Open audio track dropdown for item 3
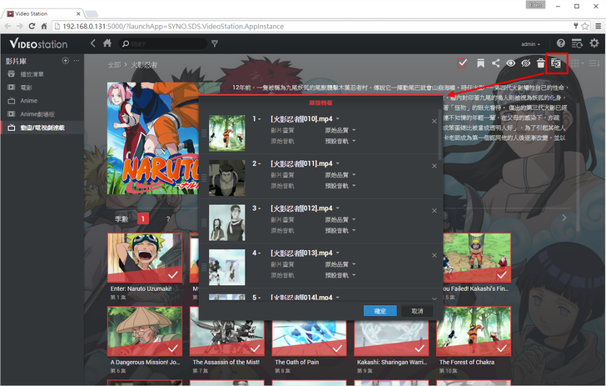 (340, 230)
